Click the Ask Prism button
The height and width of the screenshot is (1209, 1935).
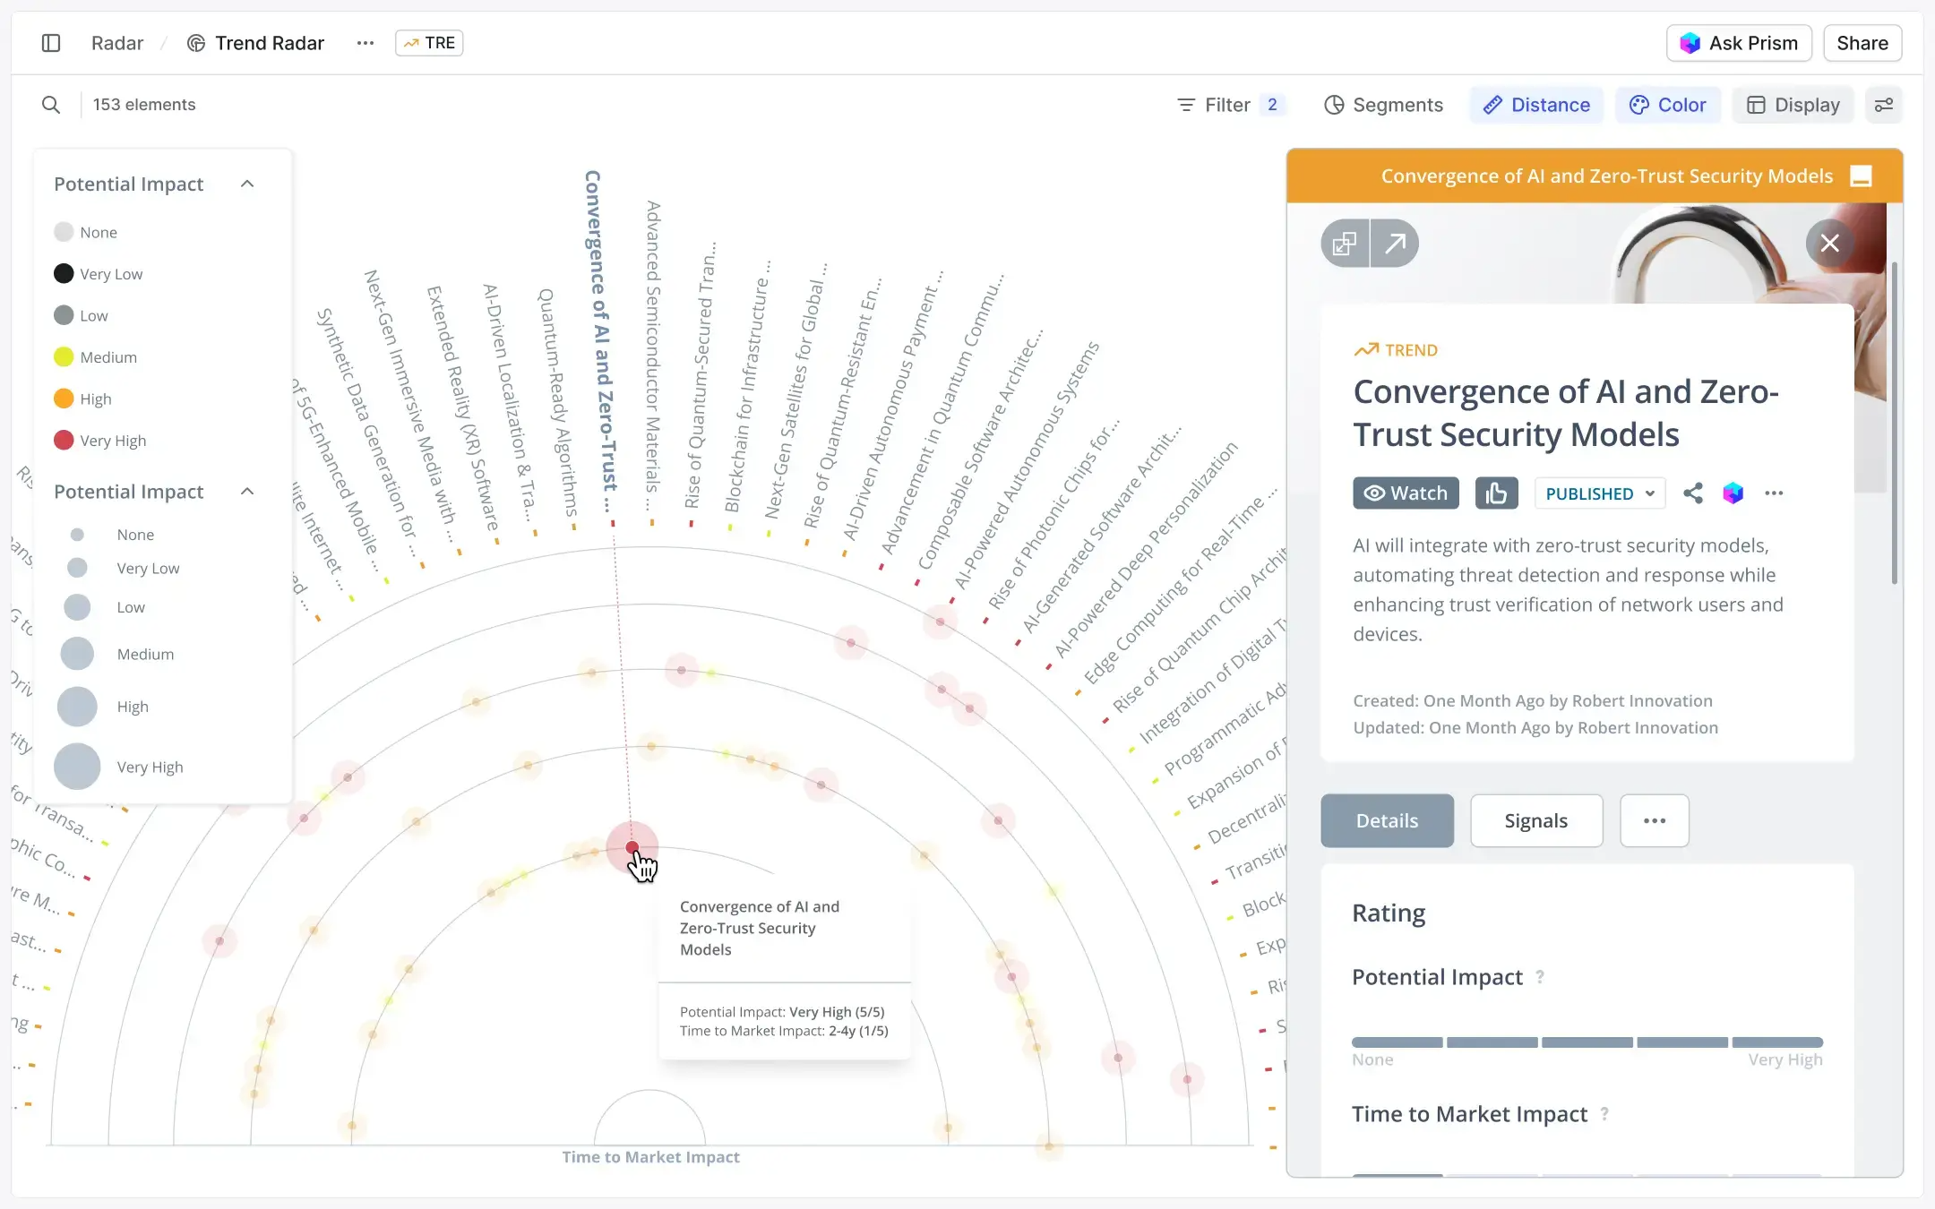click(x=1738, y=43)
